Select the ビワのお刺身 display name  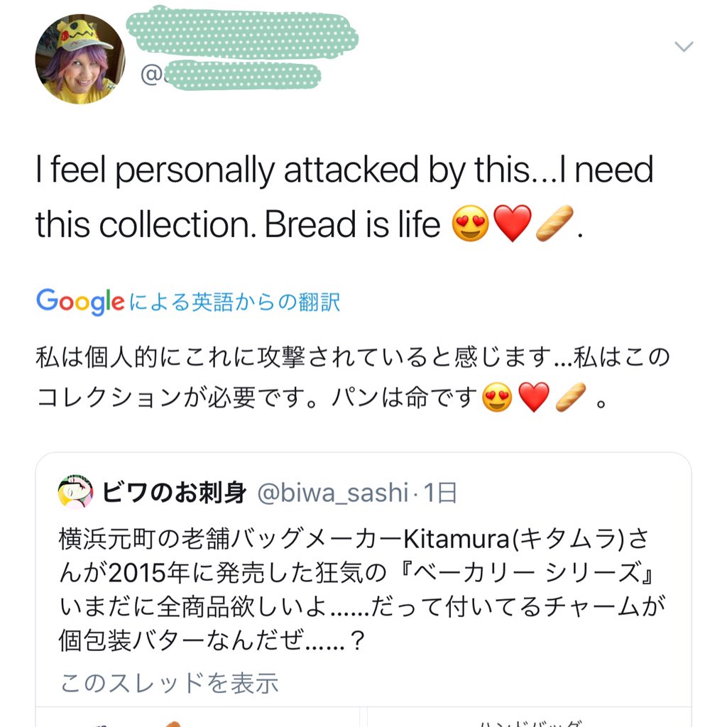tap(174, 493)
